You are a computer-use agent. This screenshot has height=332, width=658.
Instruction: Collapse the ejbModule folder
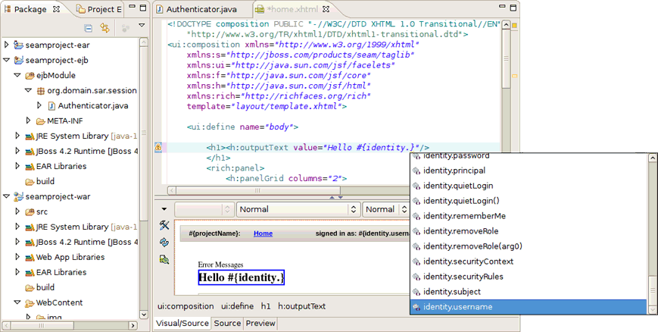[17, 75]
